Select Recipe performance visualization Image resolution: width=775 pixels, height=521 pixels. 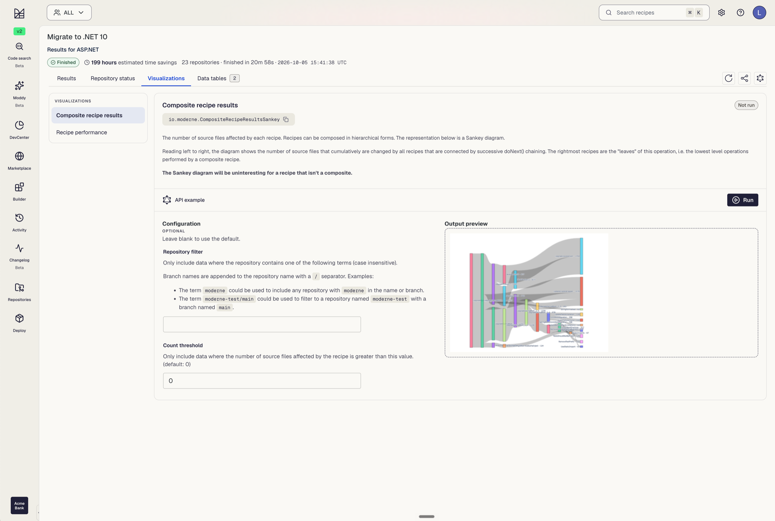pyautogui.click(x=98, y=132)
